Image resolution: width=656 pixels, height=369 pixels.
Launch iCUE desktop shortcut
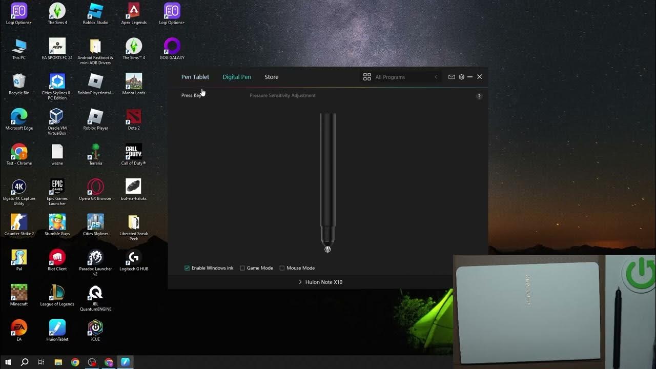click(95, 331)
